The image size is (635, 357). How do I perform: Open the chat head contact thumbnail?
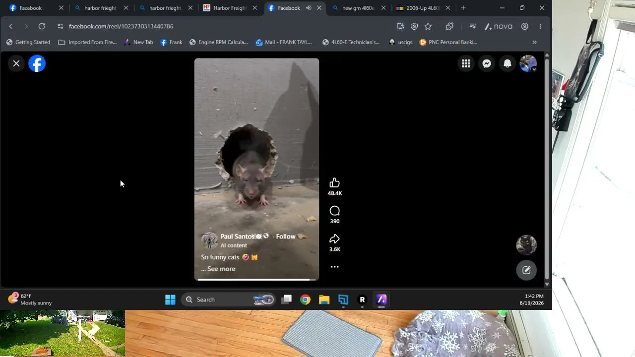[x=526, y=245]
